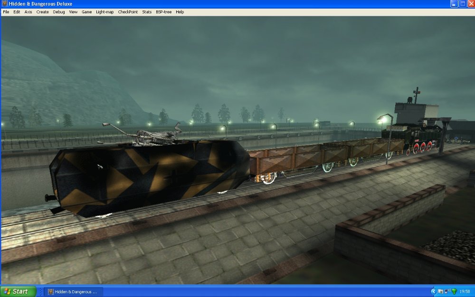Open the Create menu
Image resolution: width=475 pixels, height=297 pixels.
(x=42, y=12)
